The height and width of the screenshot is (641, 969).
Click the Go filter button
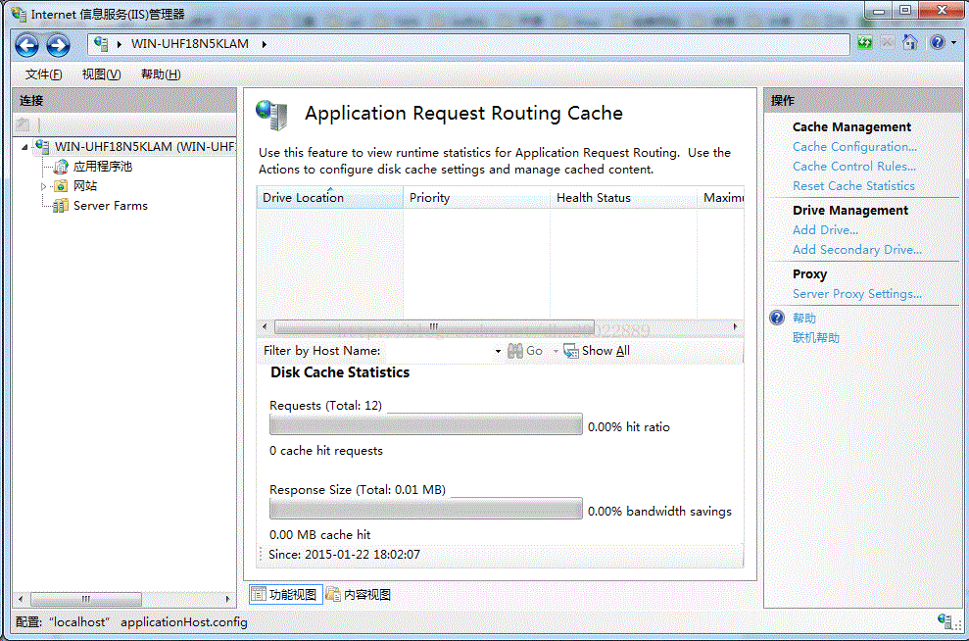click(x=524, y=351)
